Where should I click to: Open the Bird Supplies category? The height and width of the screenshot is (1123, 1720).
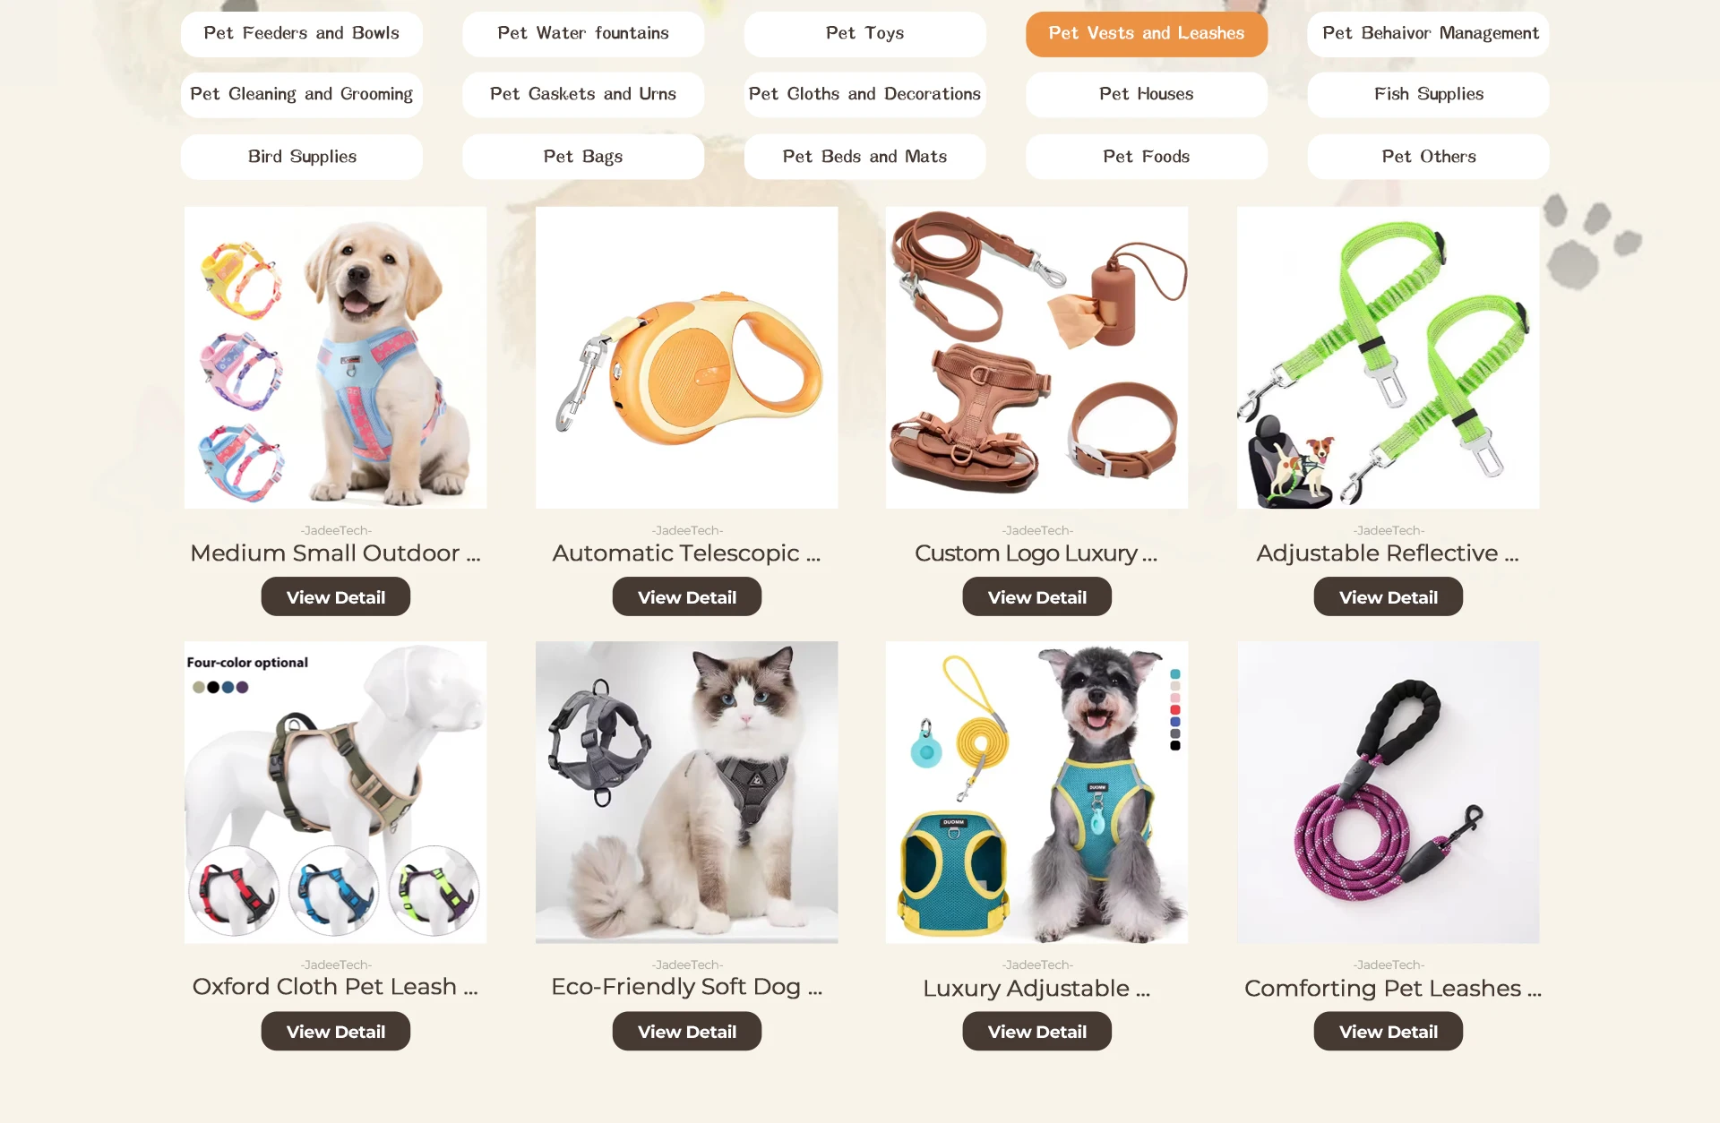point(301,157)
